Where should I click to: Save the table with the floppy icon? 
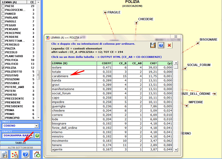(153, 45)
